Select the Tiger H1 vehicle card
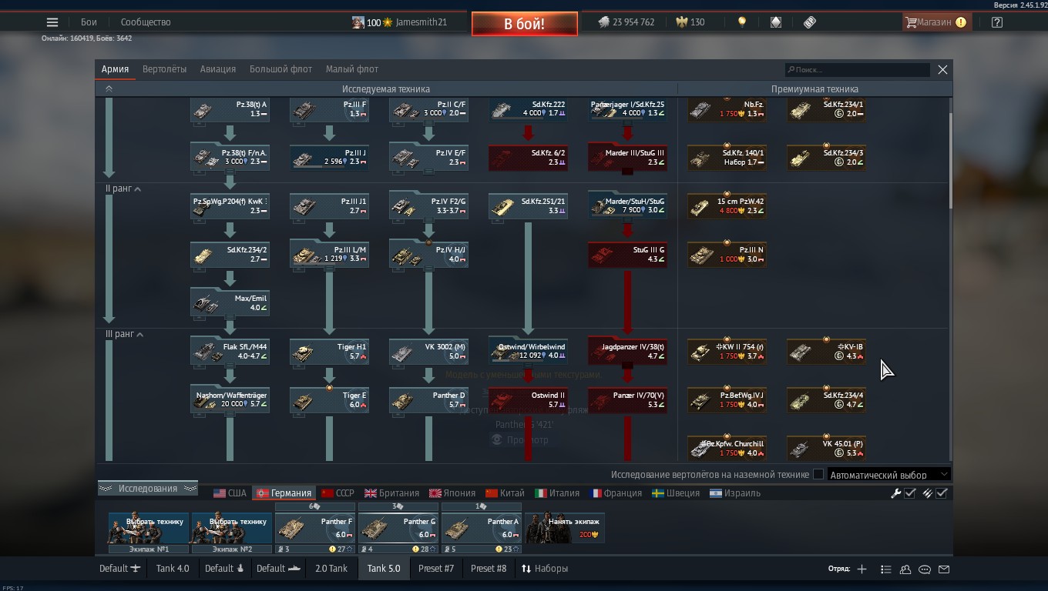1048x591 pixels. click(329, 352)
